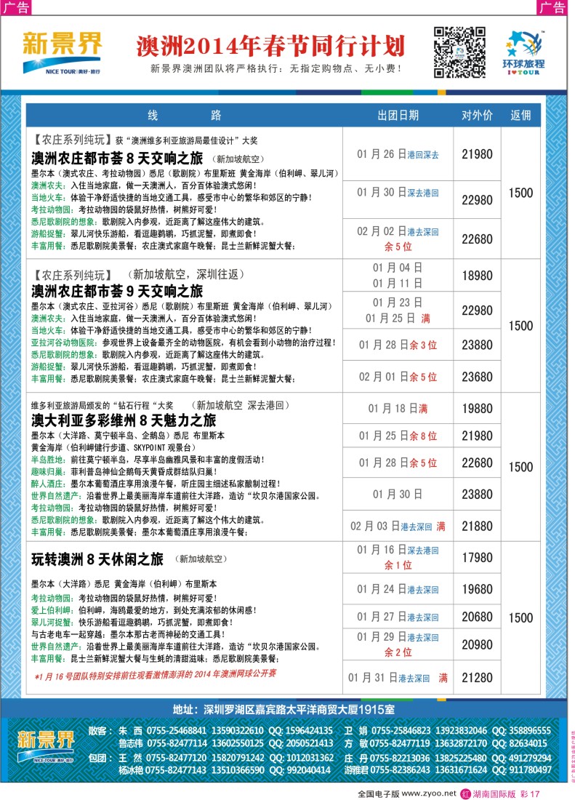
Task: Click the title 澳洲农庄都市荟9天交响之旅
Action: pos(117,292)
